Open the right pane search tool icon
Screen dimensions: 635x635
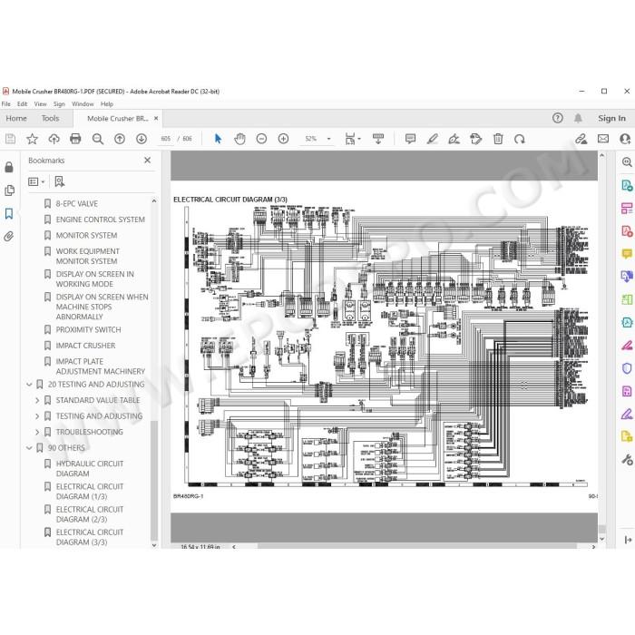coord(627,162)
